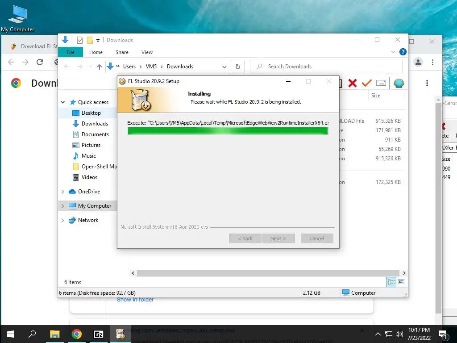Open 7-Zip from the taskbar

click(98, 334)
